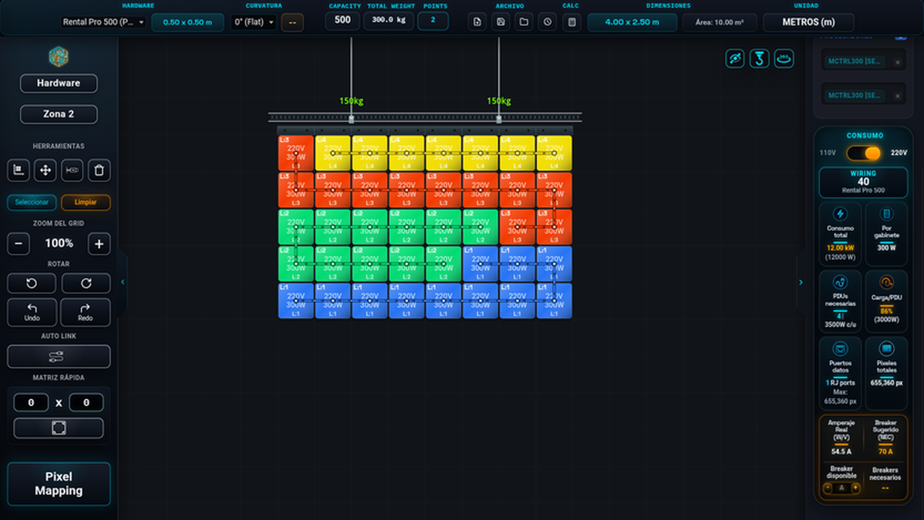Image resolution: width=924 pixels, height=520 pixels.
Task: Open the Rental Pro 500 hardware dropdown
Action: 103,22
